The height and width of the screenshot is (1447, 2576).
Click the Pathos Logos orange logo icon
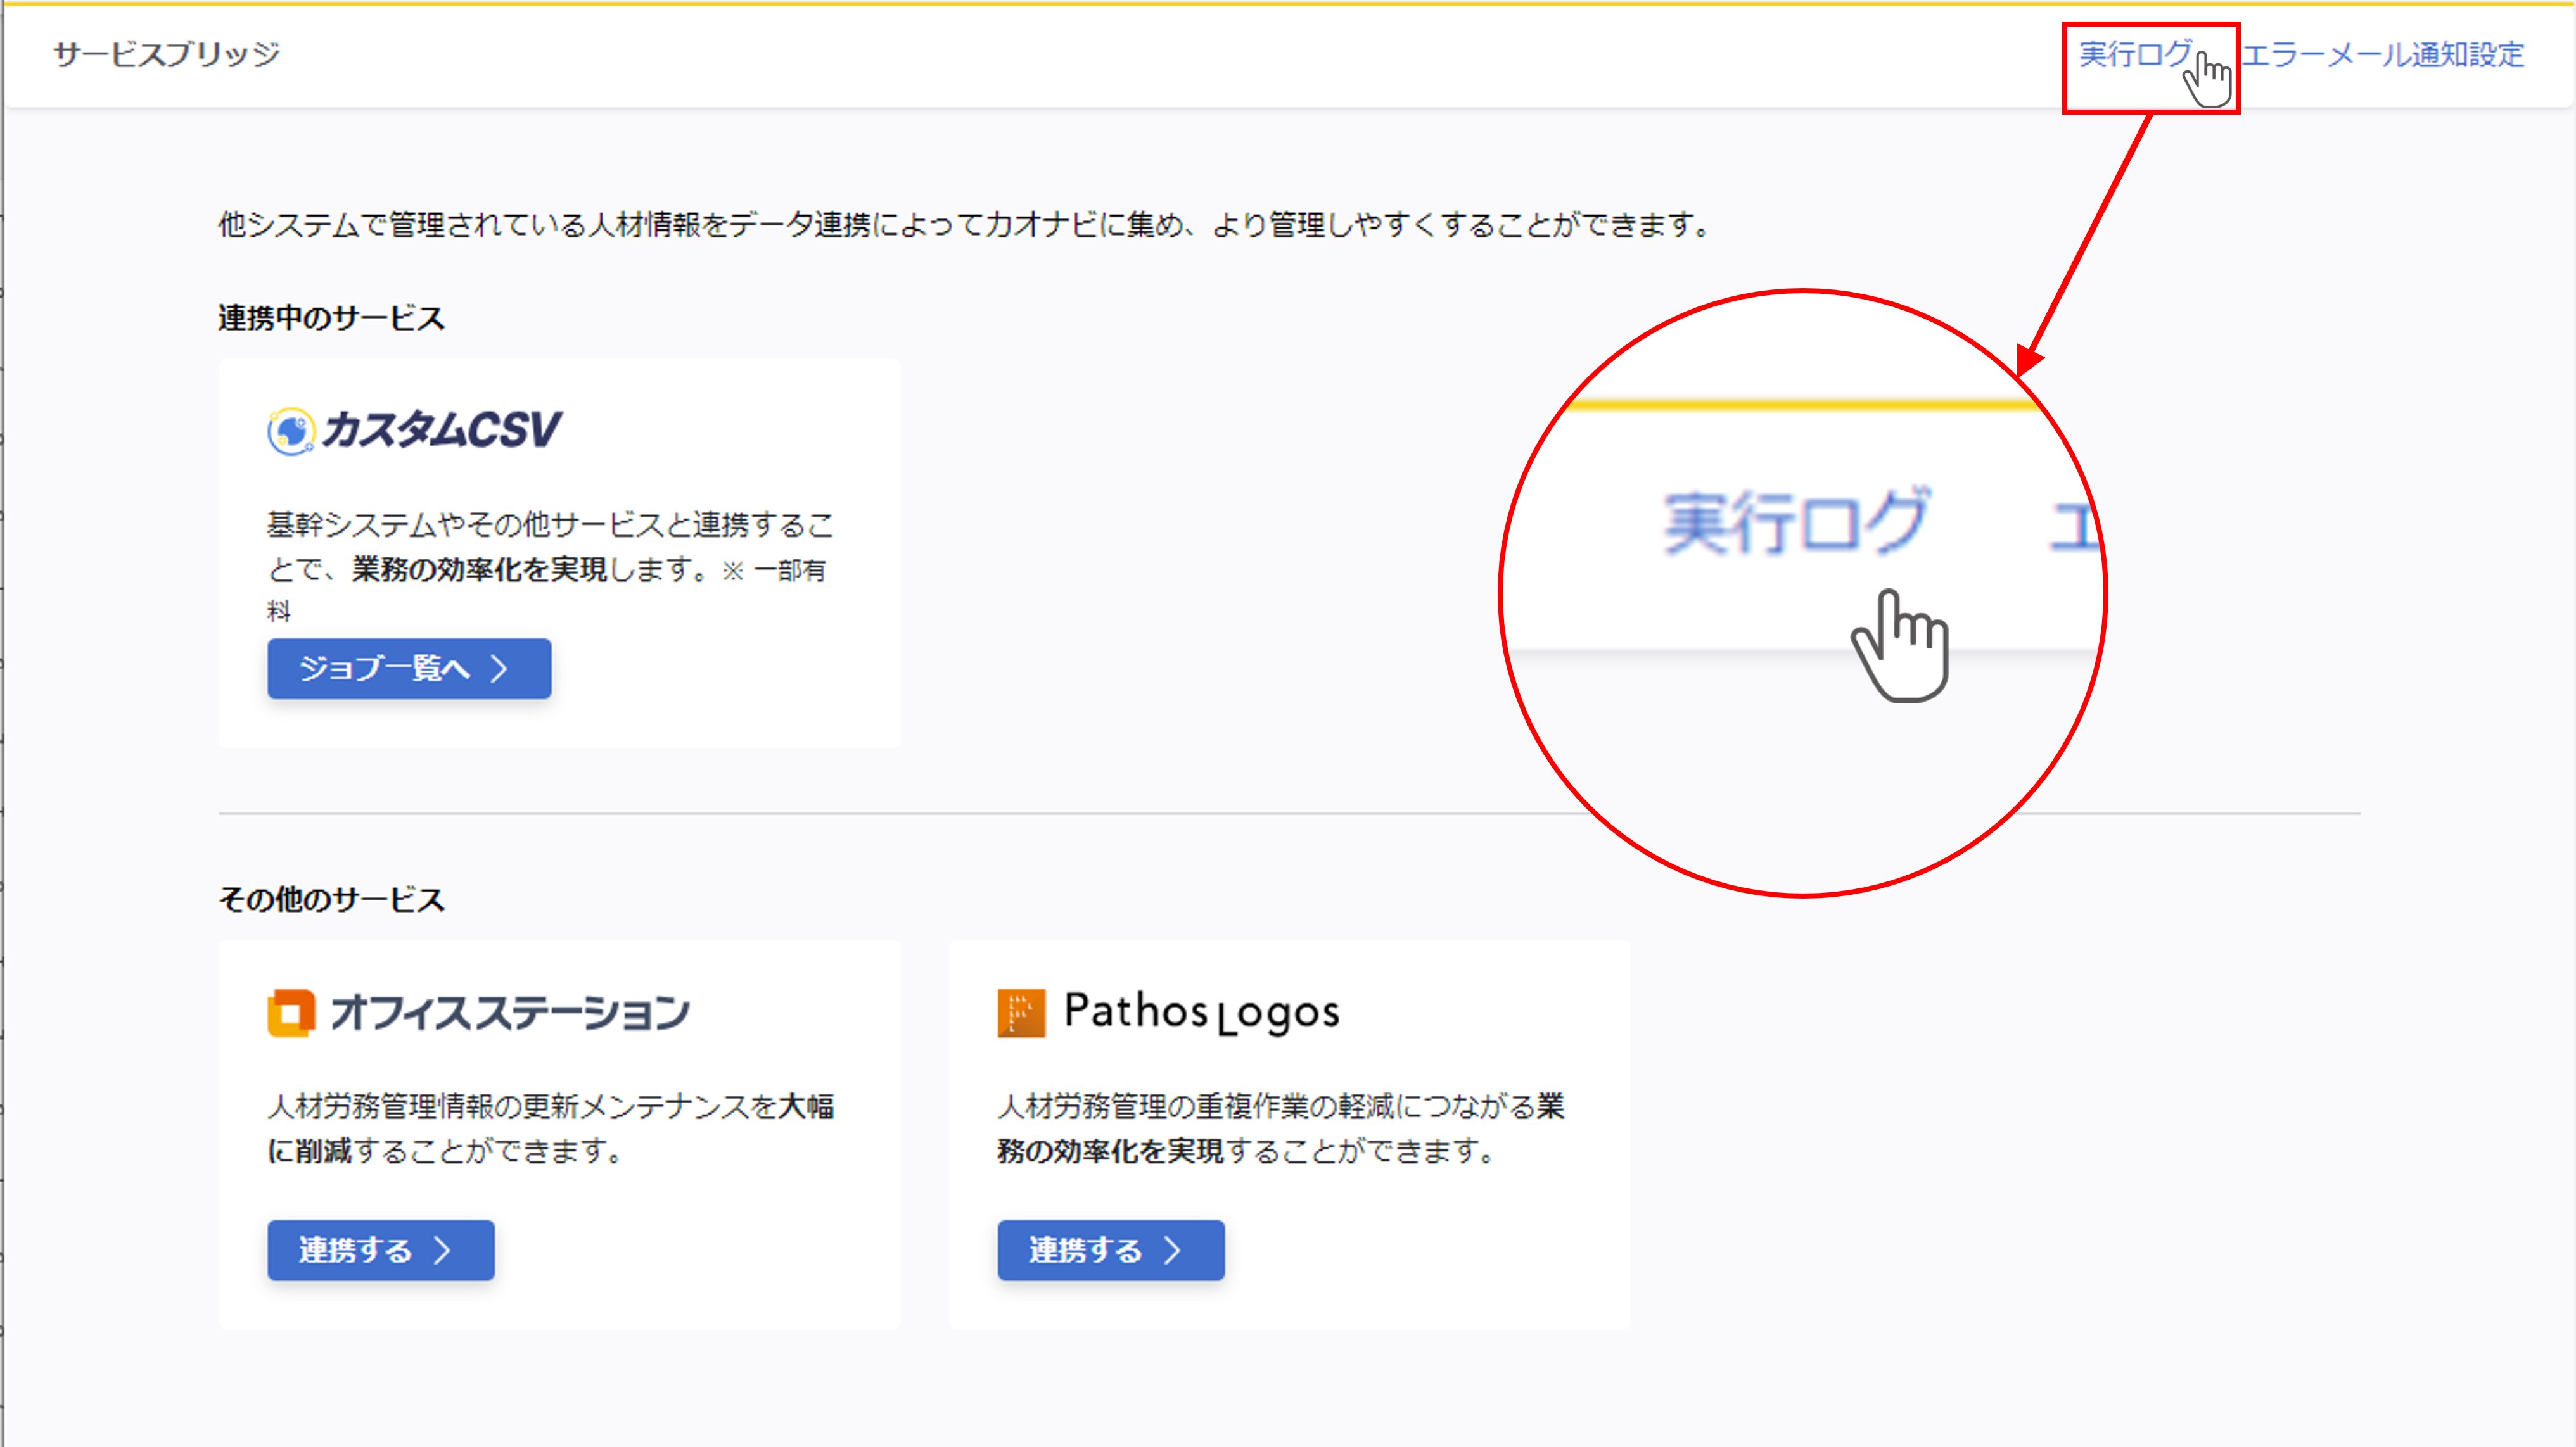pyautogui.click(x=1021, y=1013)
